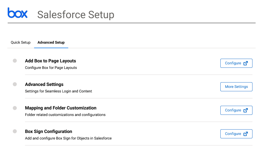Click external-link icon for Box Sign Configuration
Viewport: 261px width, 148px height.
pyautogui.click(x=246, y=134)
